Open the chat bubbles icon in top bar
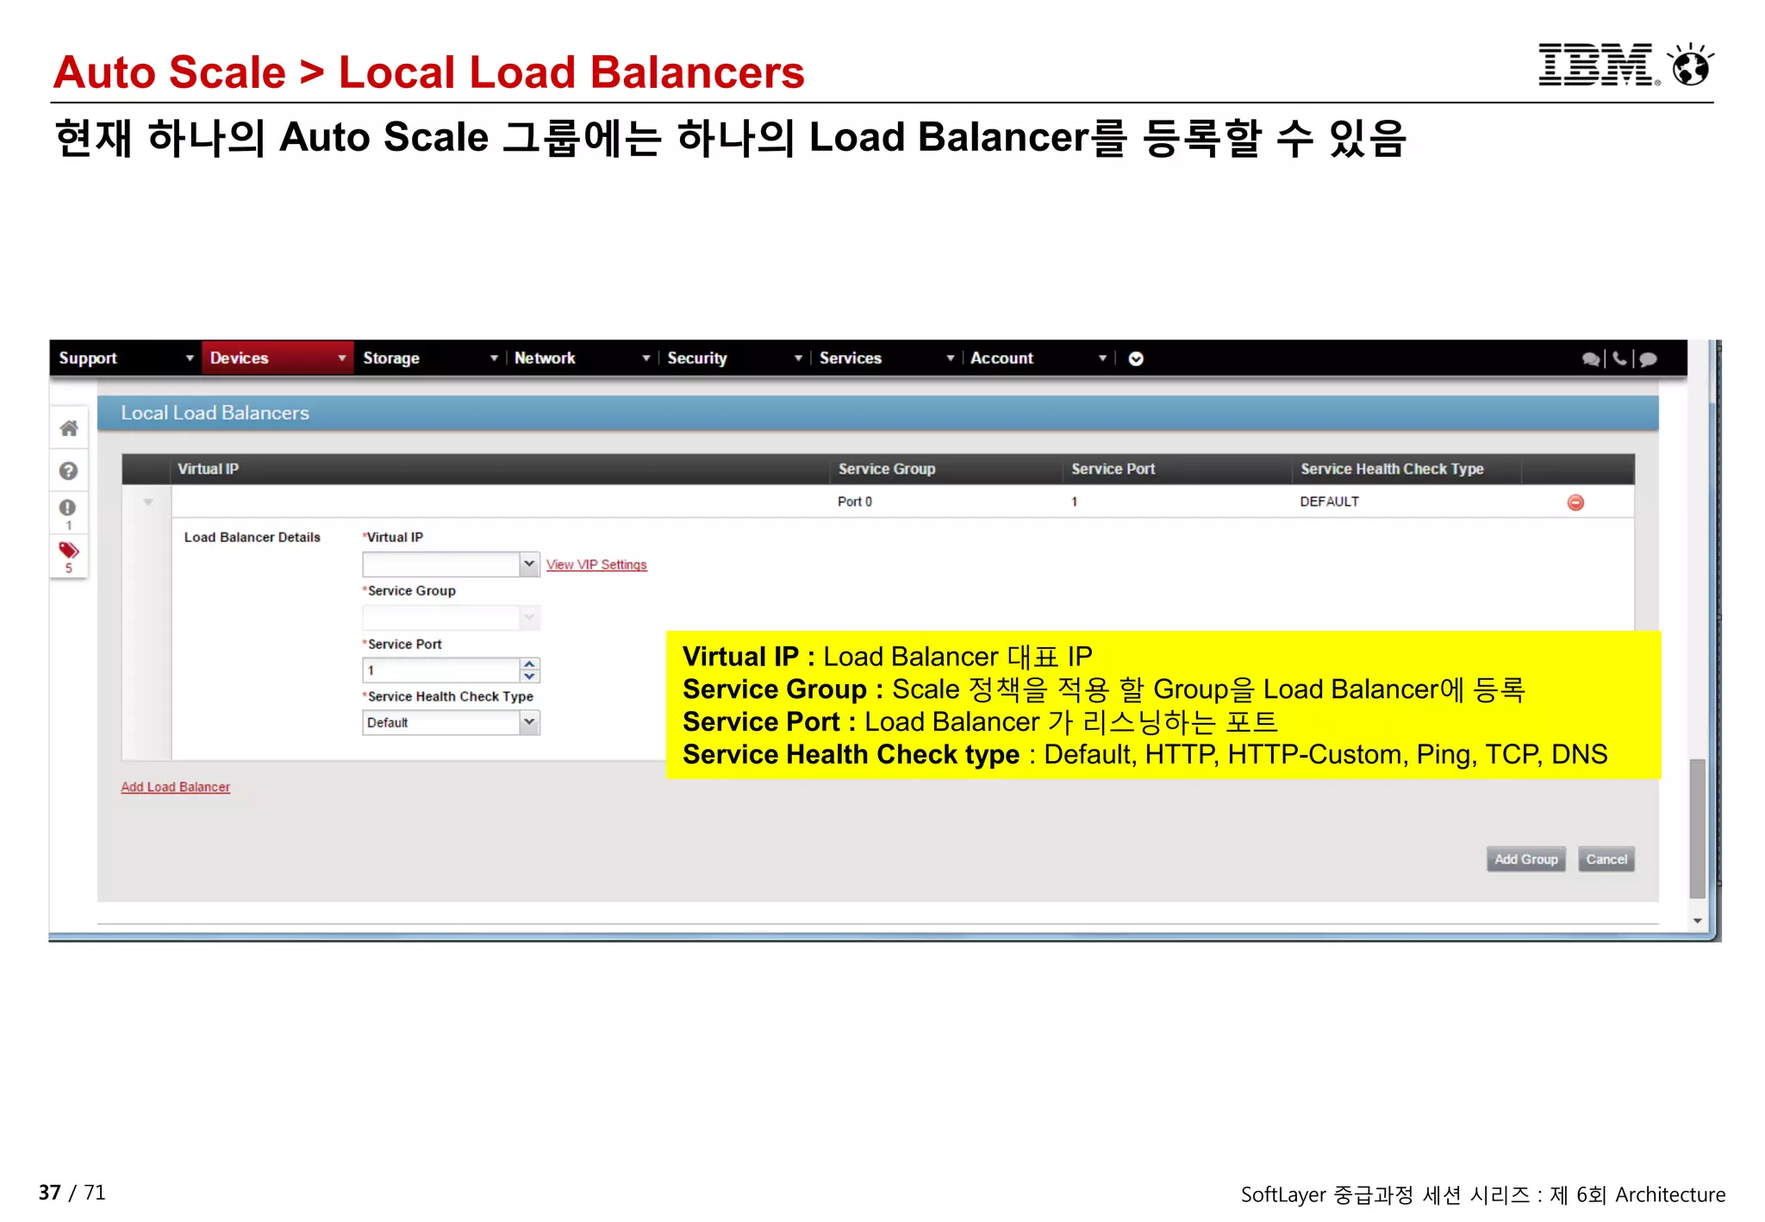 pyautogui.click(x=1591, y=358)
